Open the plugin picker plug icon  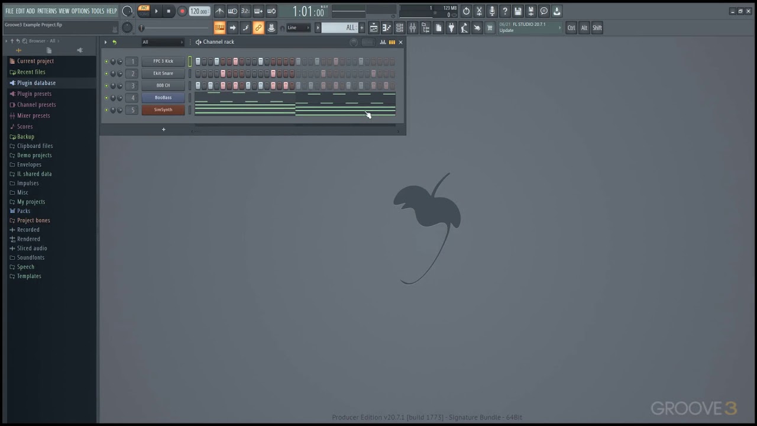point(451,28)
